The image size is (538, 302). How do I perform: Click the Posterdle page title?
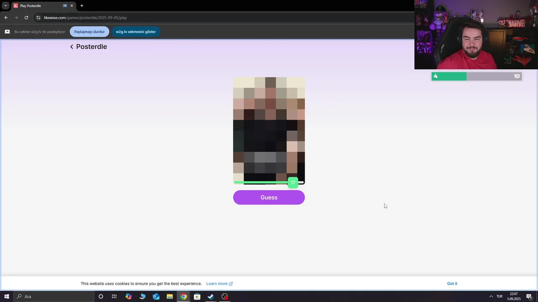click(x=92, y=47)
